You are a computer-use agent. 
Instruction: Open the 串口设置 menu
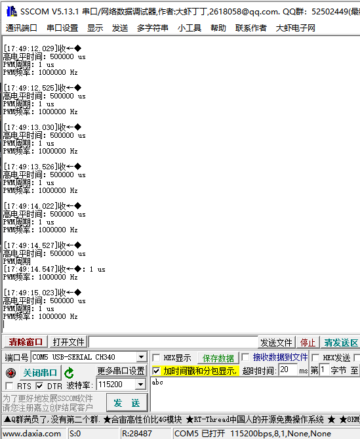pos(62,28)
